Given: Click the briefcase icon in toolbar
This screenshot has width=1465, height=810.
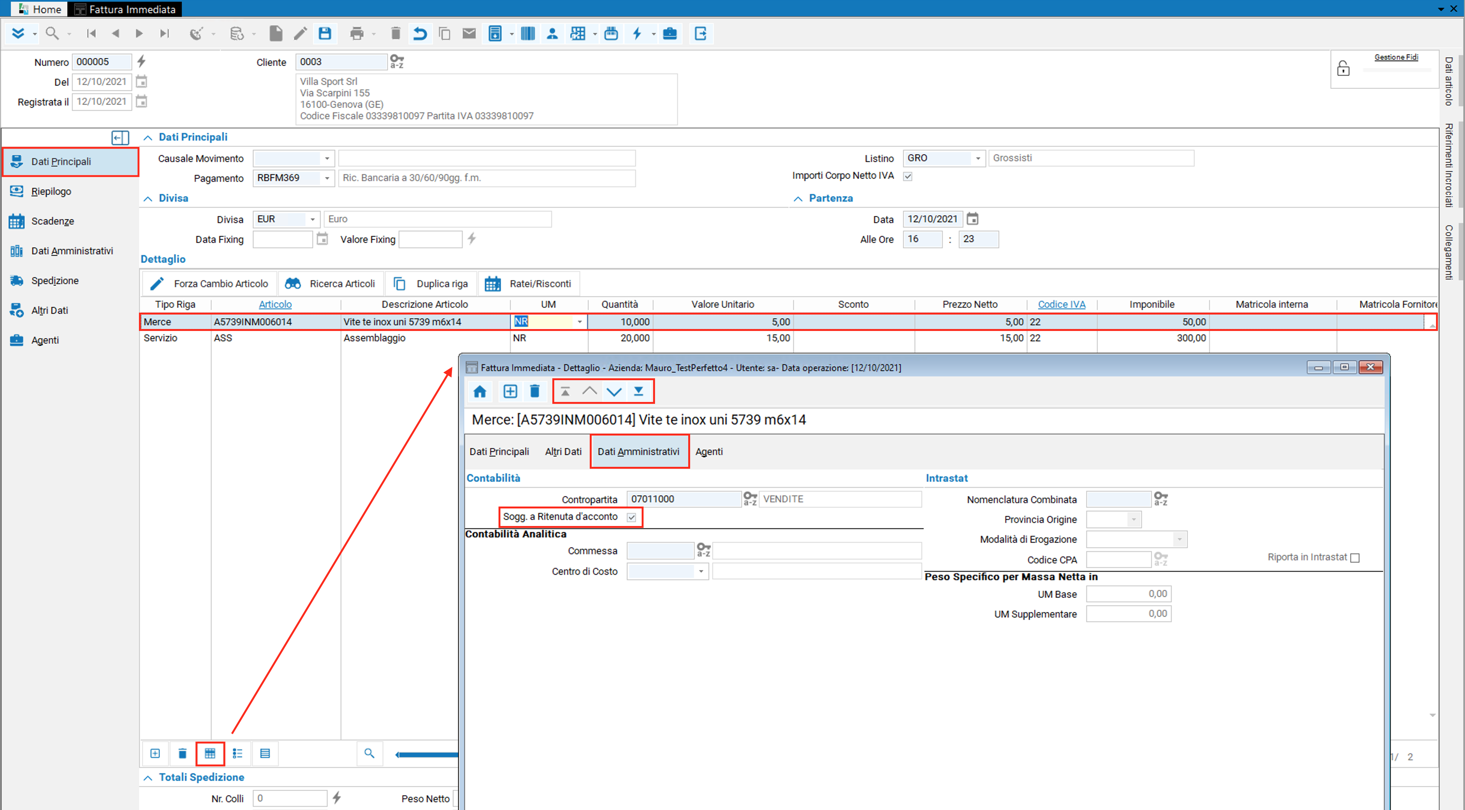Looking at the screenshot, I should tap(670, 34).
